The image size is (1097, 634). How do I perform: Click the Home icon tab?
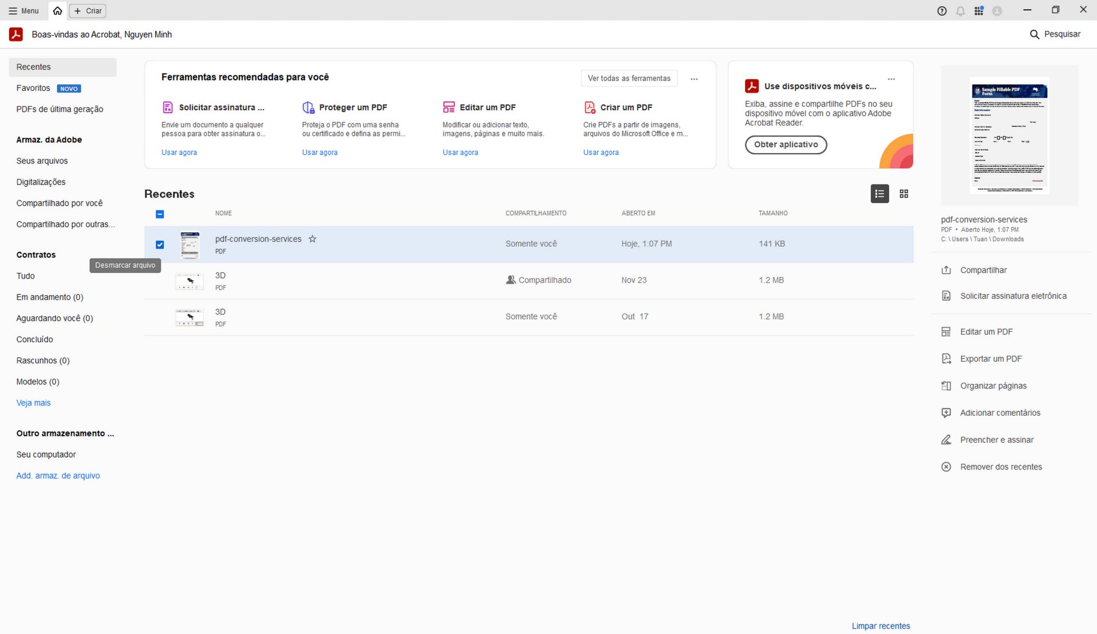click(58, 11)
